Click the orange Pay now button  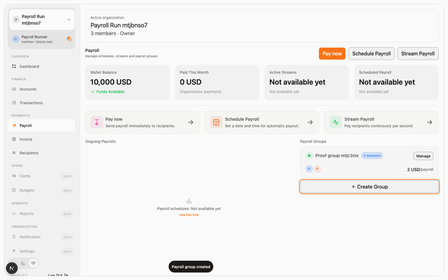point(332,54)
